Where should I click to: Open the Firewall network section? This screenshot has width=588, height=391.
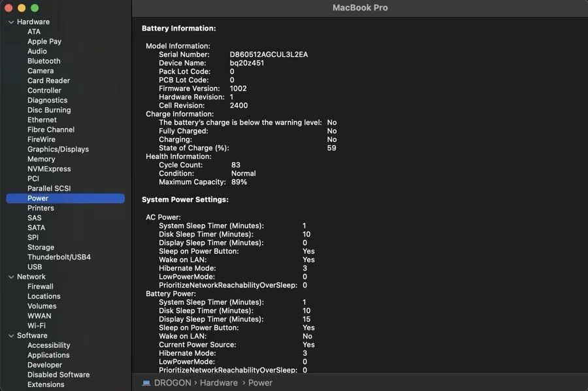(x=40, y=286)
